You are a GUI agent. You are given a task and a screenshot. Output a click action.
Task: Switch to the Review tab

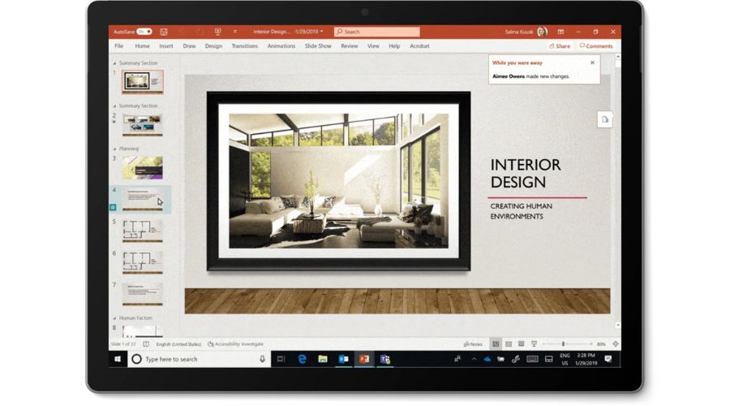coord(349,46)
